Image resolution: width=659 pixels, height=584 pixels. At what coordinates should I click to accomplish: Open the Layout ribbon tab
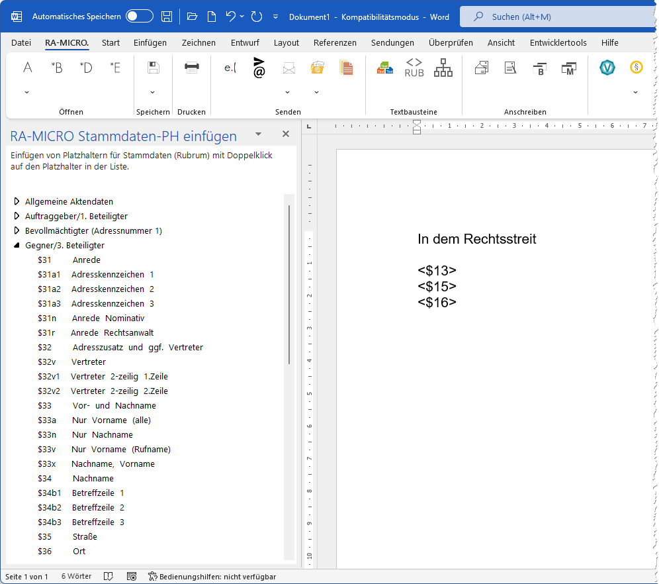[x=286, y=42]
